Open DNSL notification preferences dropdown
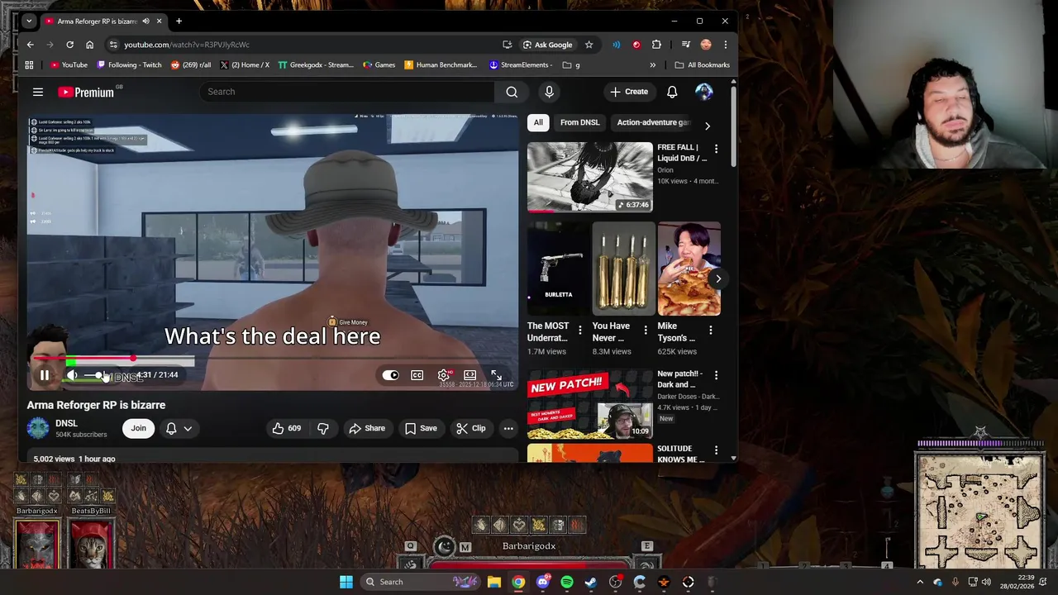This screenshot has width=1058, height=595. (179, 428)
